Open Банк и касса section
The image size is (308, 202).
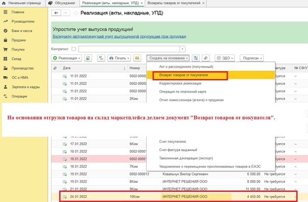pyautogui.click(x=21, y=31)
